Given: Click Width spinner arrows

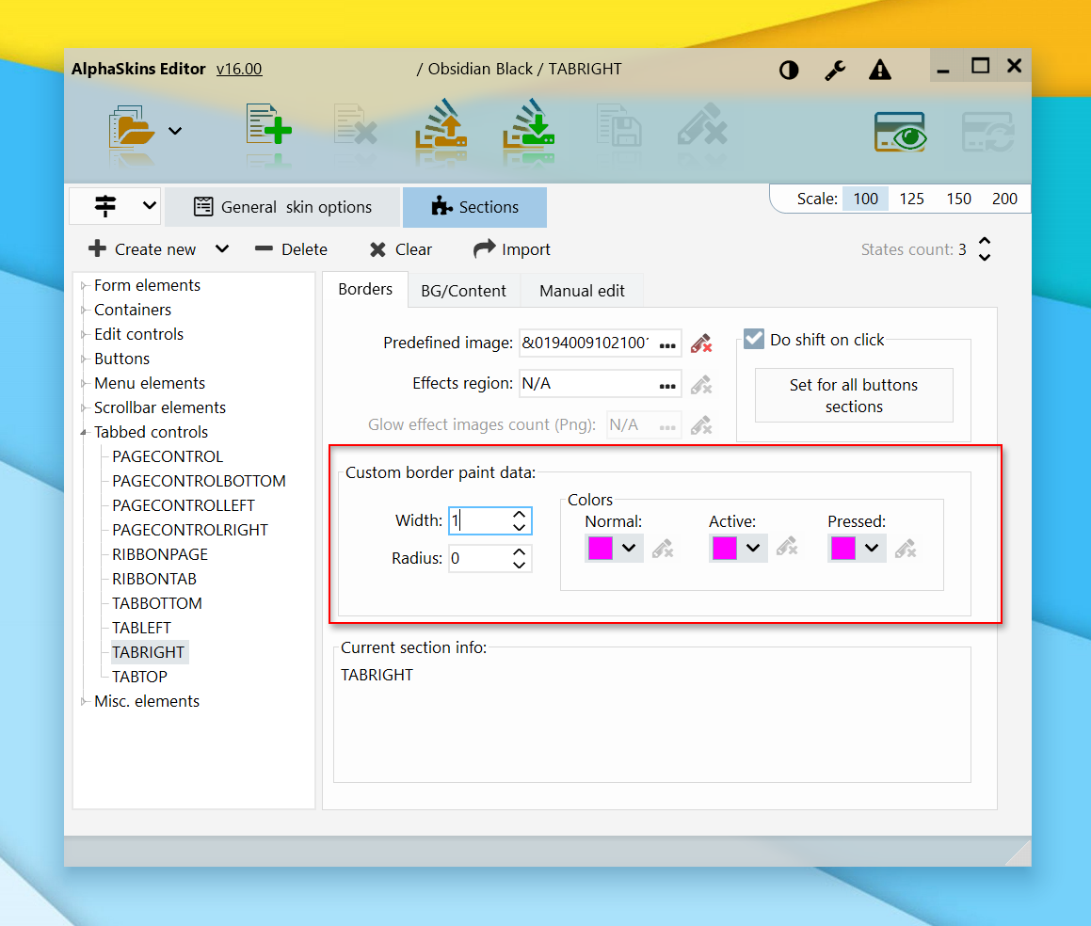Looking at the screenshot, I should click(519, 520).
